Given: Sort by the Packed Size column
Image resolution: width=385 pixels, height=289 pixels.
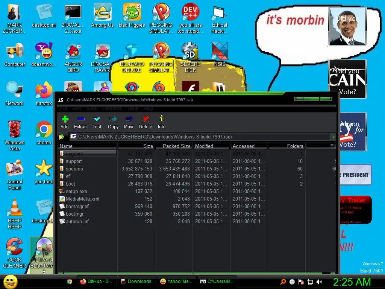Looking at the screenshot, I should click(174, 146).
